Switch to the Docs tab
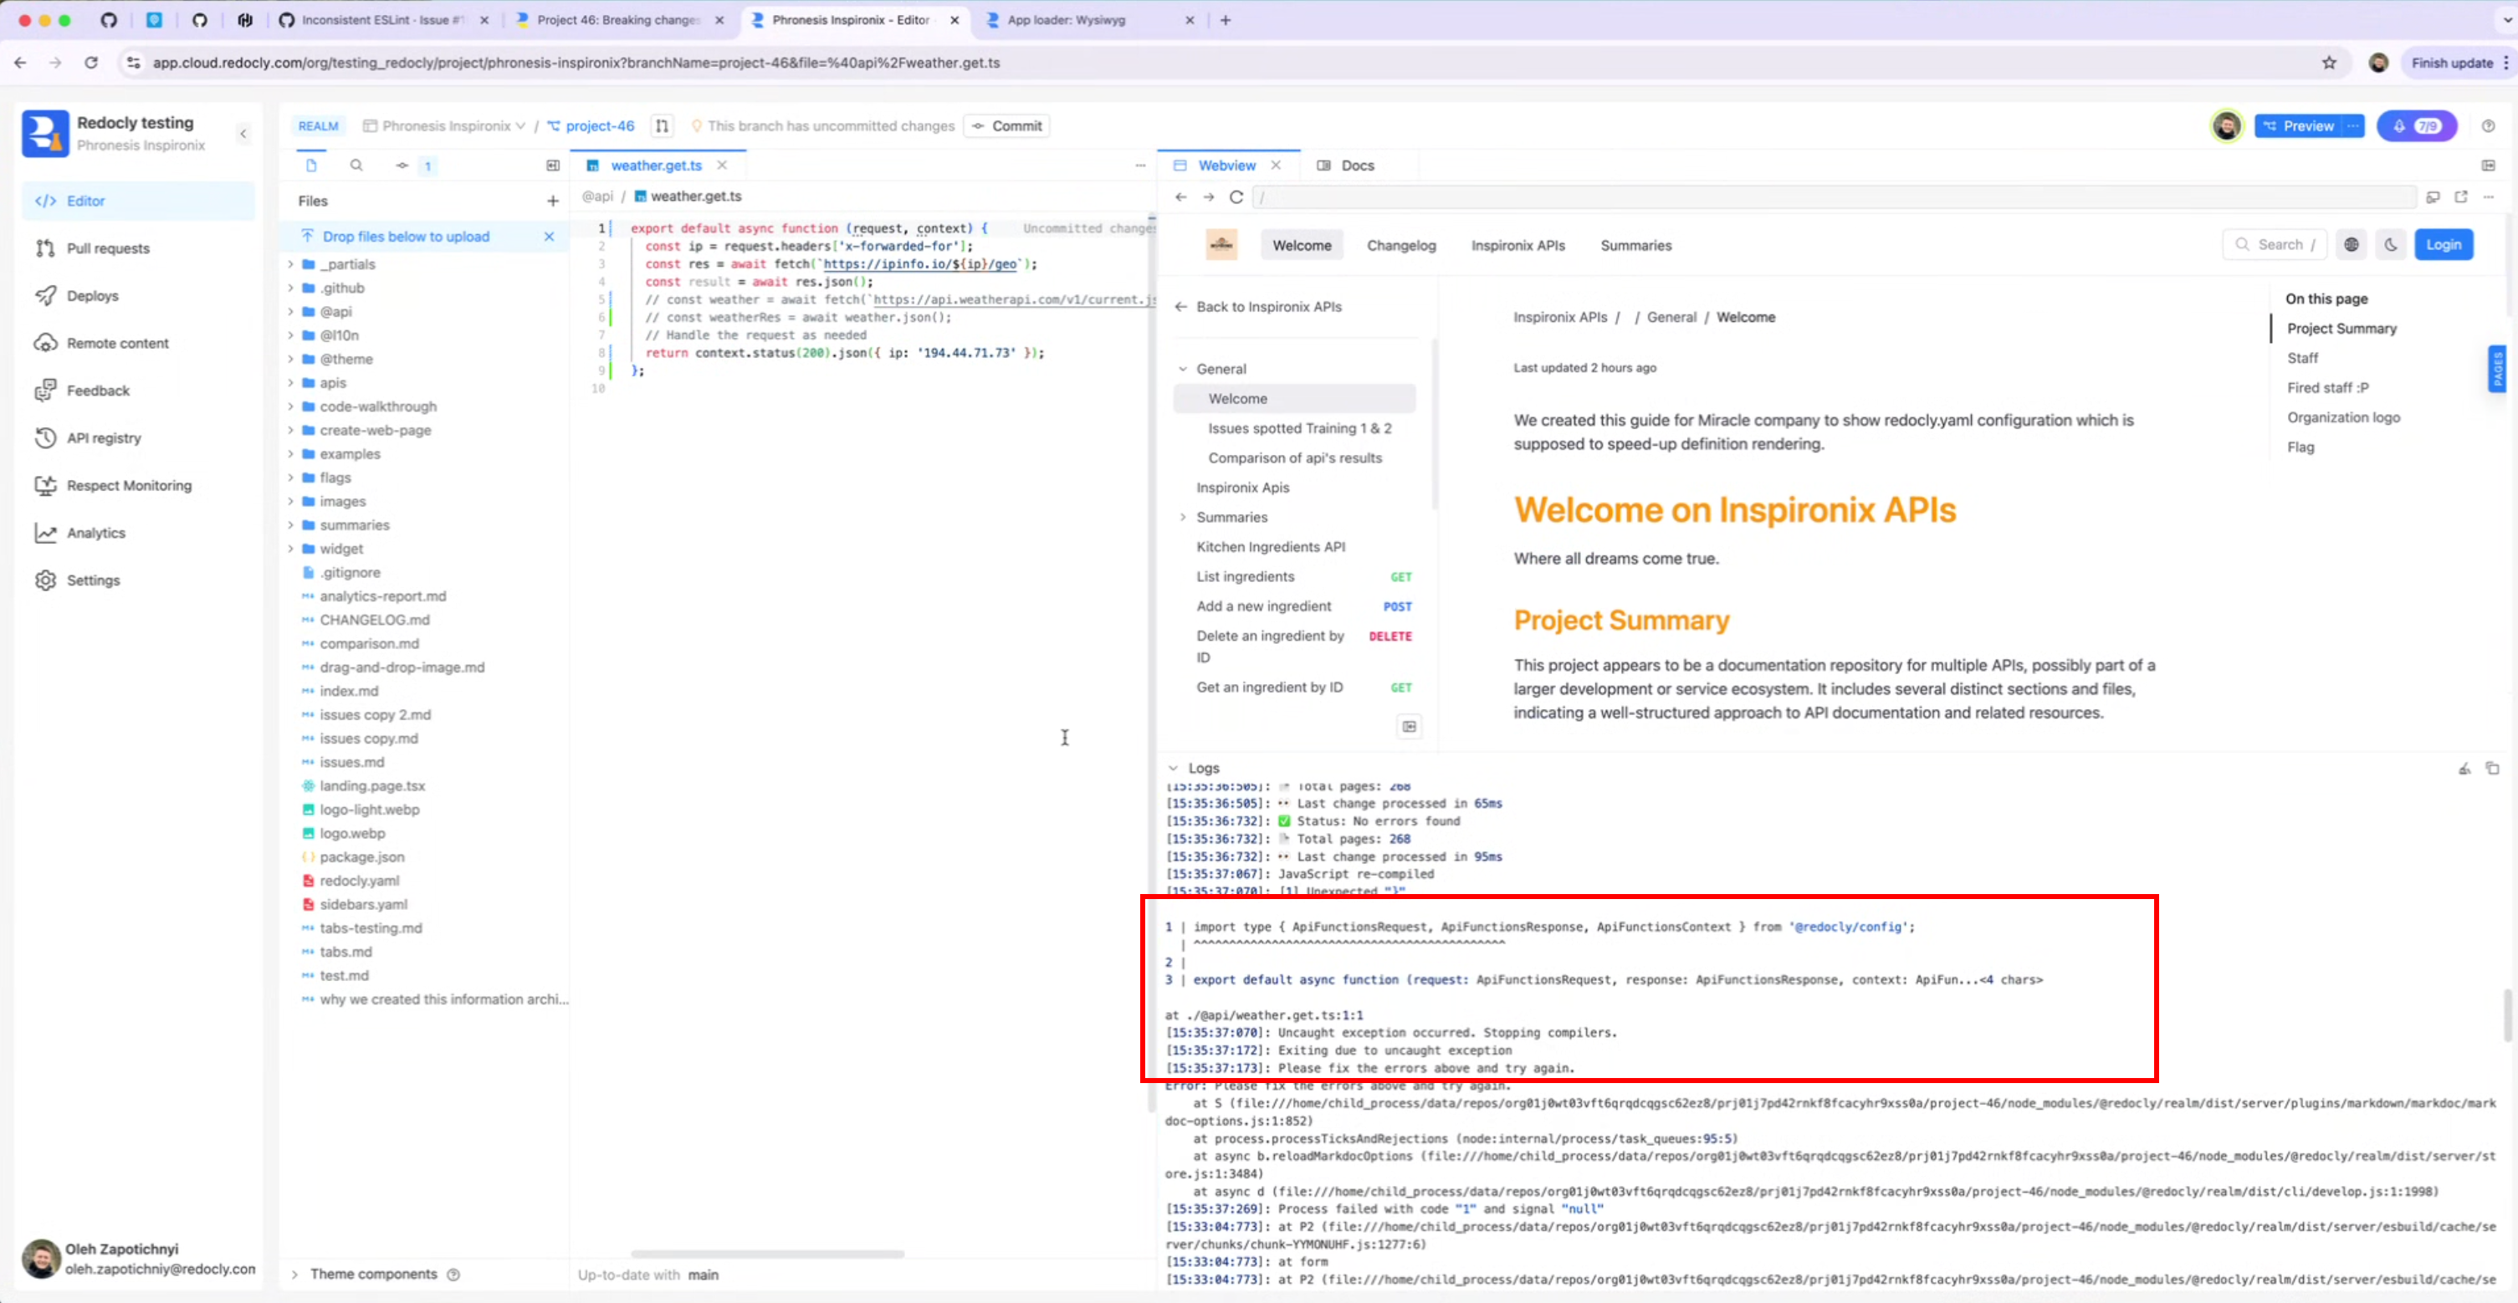The width and height of the screenshot is (2518, 1303). point(1346,166)
